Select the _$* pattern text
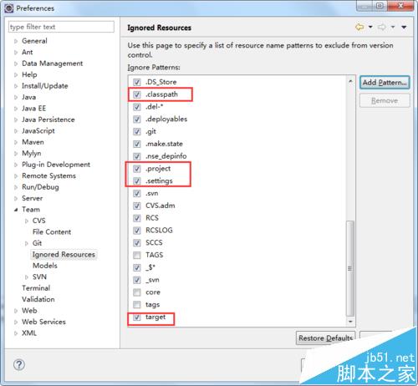The height and width of the screenshot is (386, 418). 150,267
